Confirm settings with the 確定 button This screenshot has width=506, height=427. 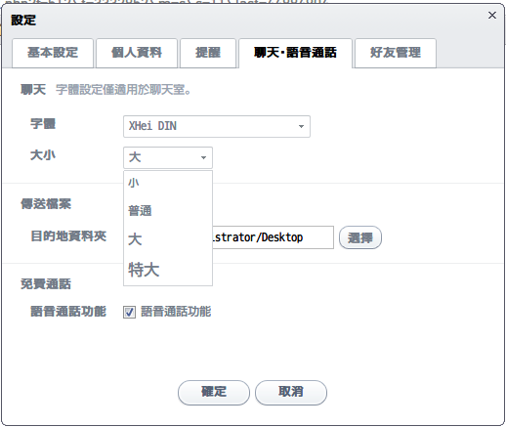(x=214, y=393)
